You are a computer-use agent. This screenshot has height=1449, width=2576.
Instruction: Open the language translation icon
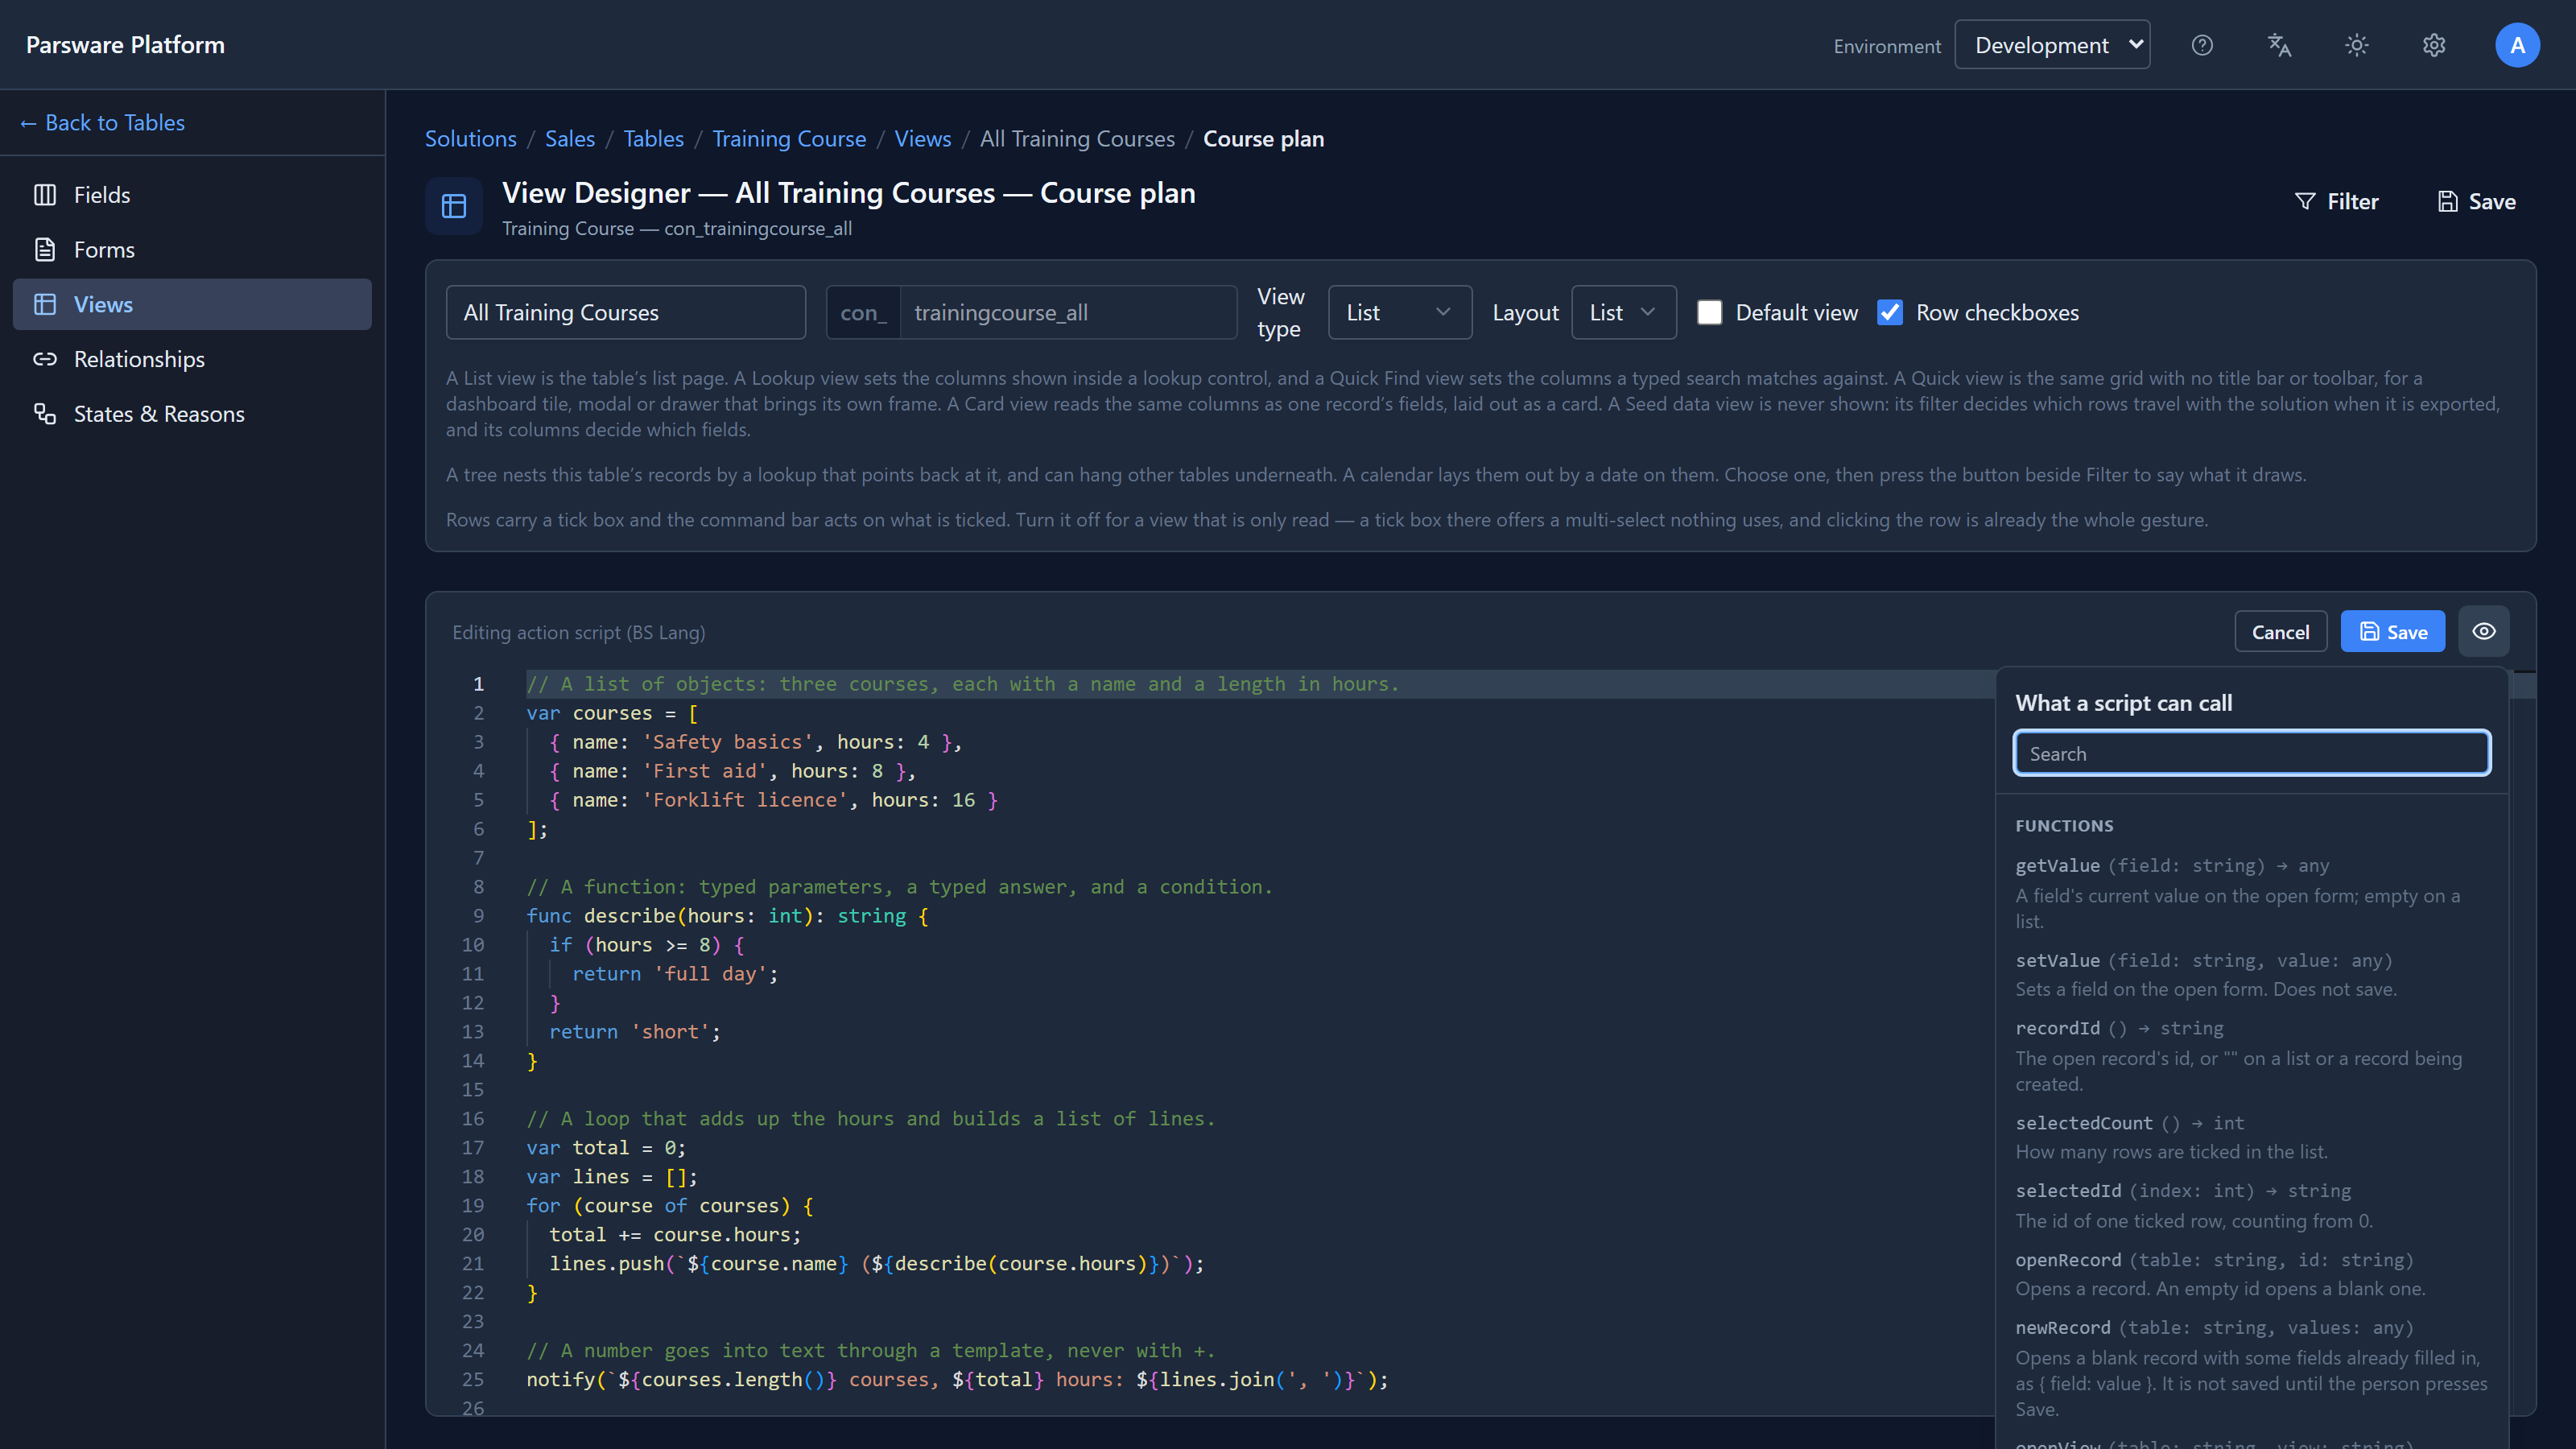click(2279, 45)
